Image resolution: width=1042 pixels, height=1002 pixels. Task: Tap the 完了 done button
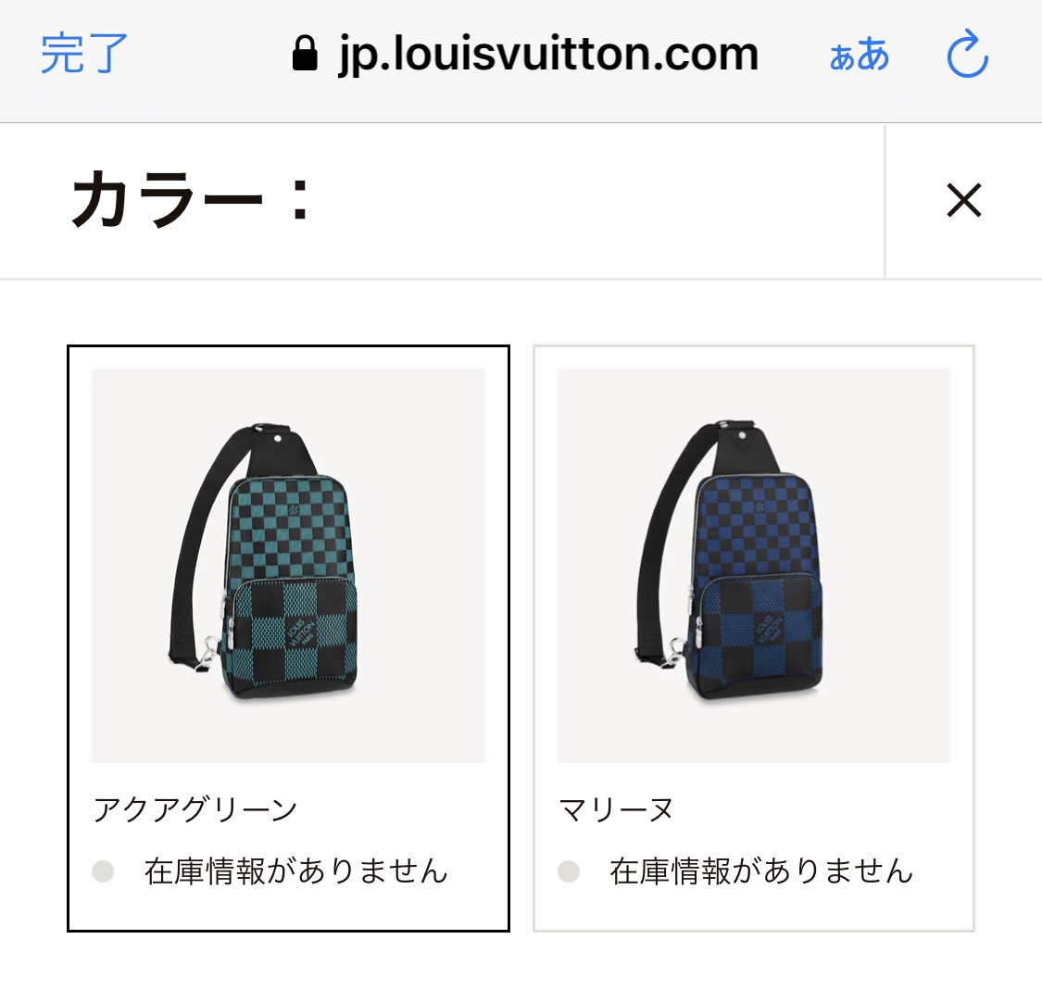[83, 53]
